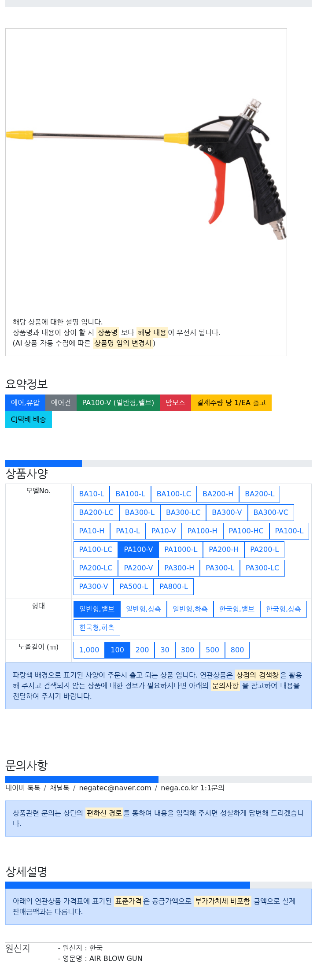Pick nozzle length 1,000
Screen dimensions: 317x964
pos(89,650)
